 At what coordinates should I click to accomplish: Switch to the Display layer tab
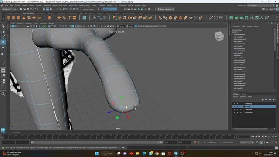tap(236, 94)
